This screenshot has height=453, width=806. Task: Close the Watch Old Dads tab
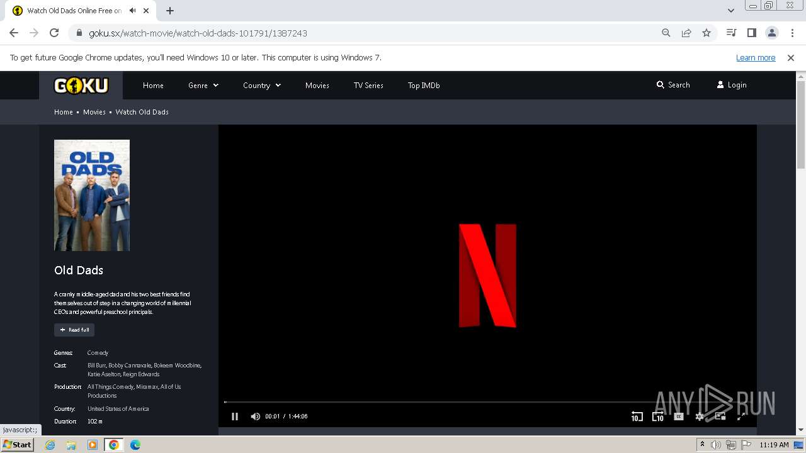click(147, 11)
